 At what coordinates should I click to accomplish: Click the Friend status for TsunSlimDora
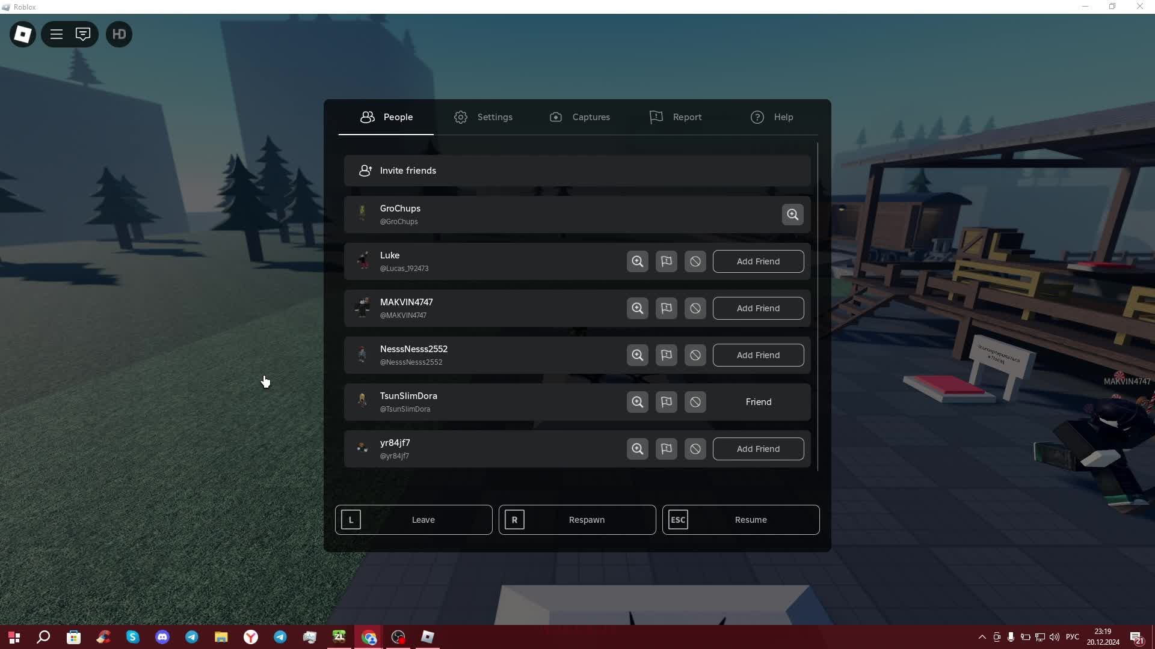point(758,402)
